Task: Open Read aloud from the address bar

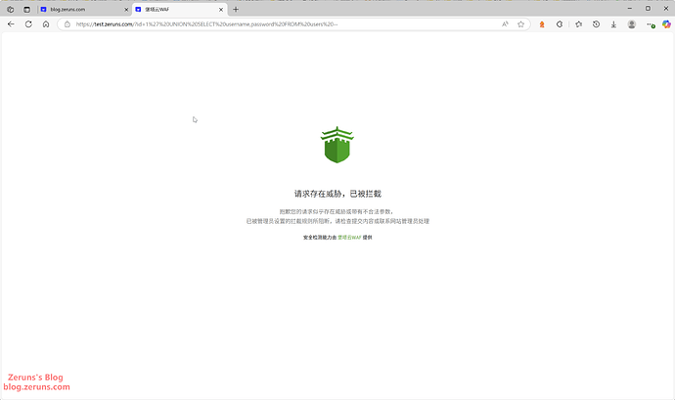Action: 505,24
